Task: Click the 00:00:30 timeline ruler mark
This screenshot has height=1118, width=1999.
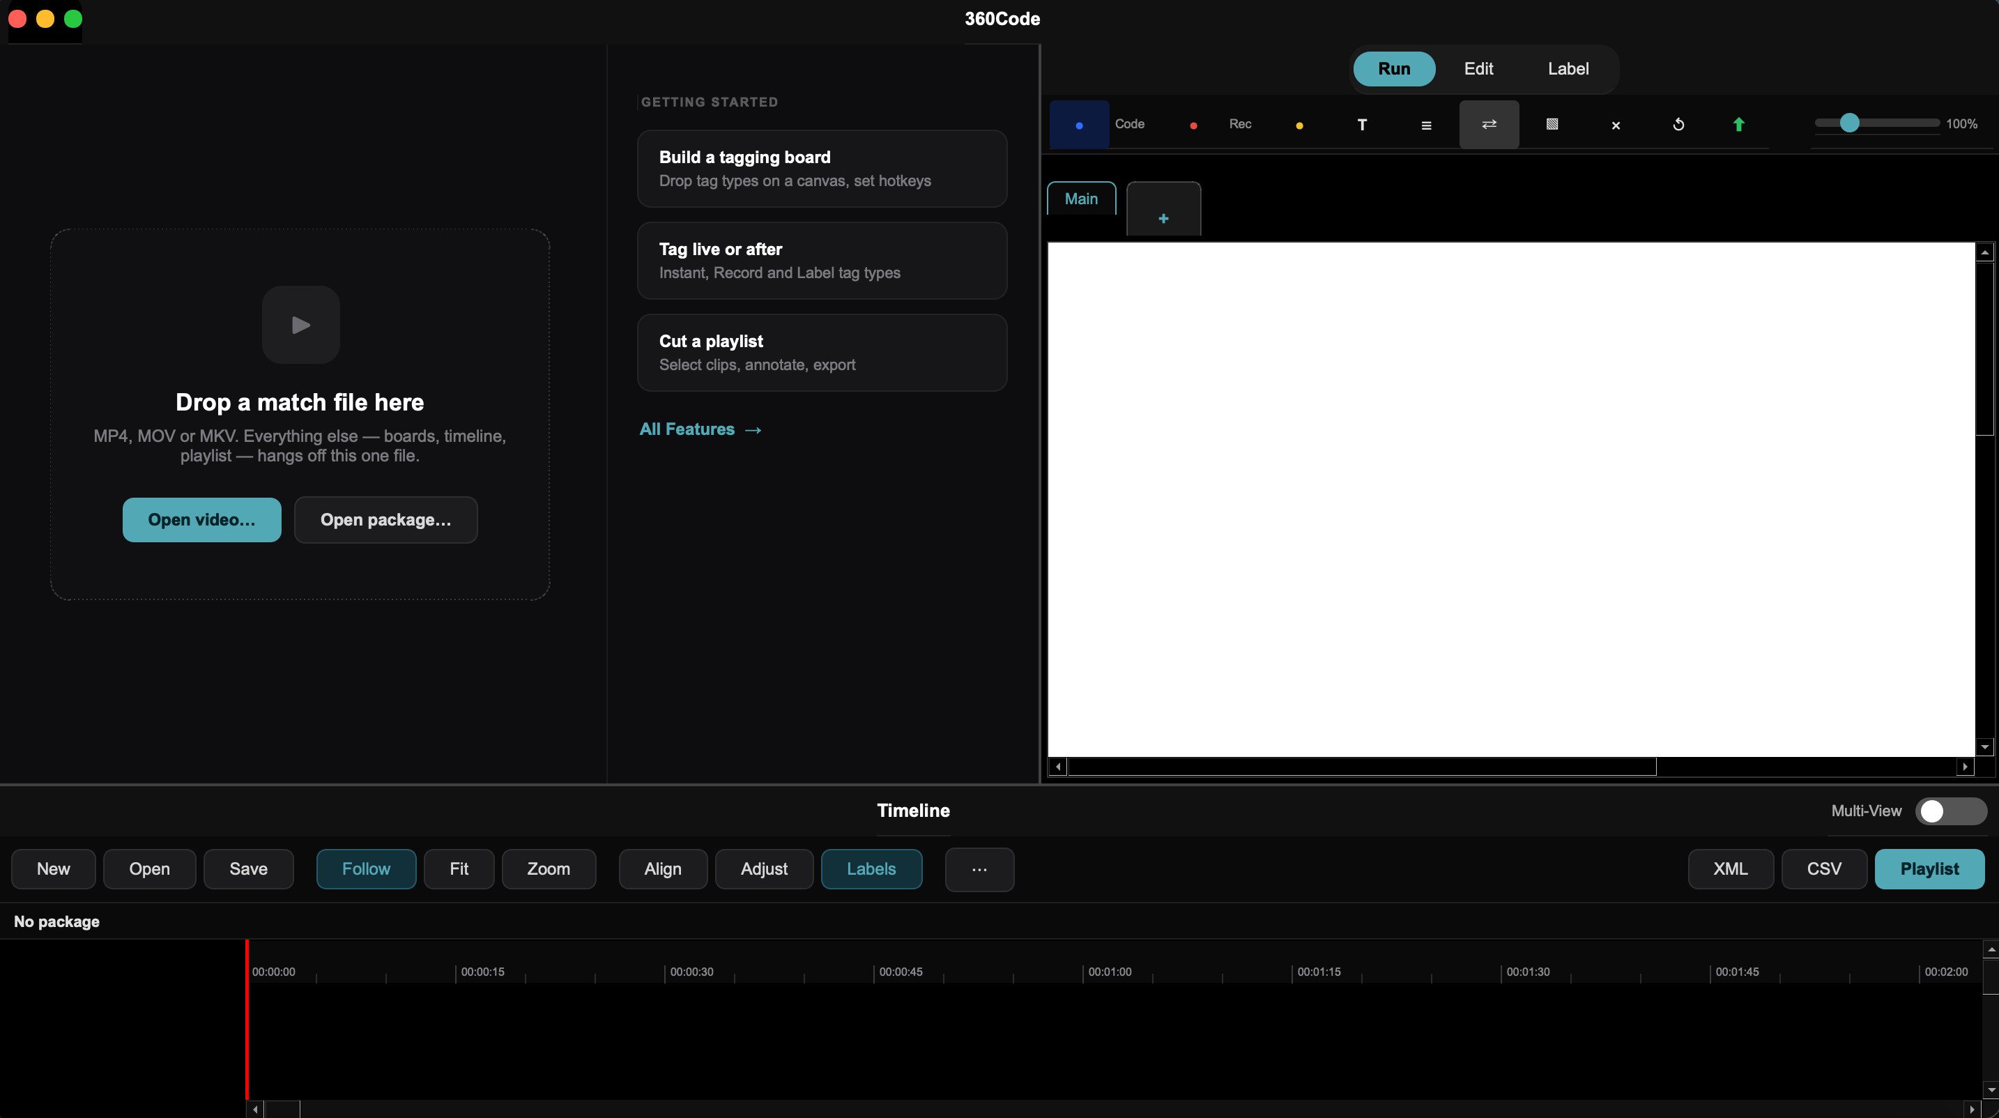Action: coord(691,972)
